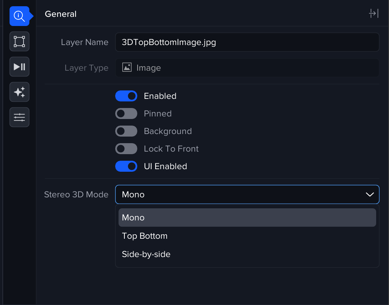The height and width of the screenshot is (305, 389).
Task: Turn off the UI Enabled toggle
Action: [x=126, y=166]
